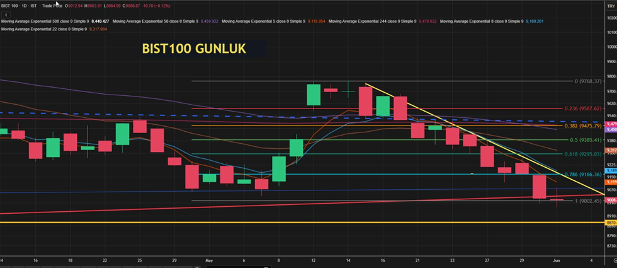
Task: Click the 0.618 Fibonacci level label
Action: click(x=584, y=154)
